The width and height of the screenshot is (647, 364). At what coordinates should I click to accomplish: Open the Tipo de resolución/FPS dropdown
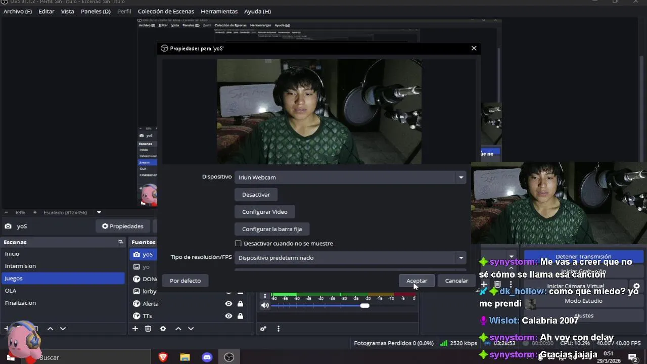pyautogui.click(x=350, y=258)
